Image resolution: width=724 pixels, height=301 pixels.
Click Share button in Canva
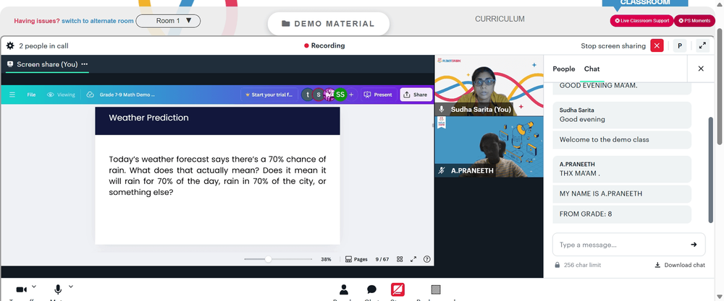pos(416,95)
